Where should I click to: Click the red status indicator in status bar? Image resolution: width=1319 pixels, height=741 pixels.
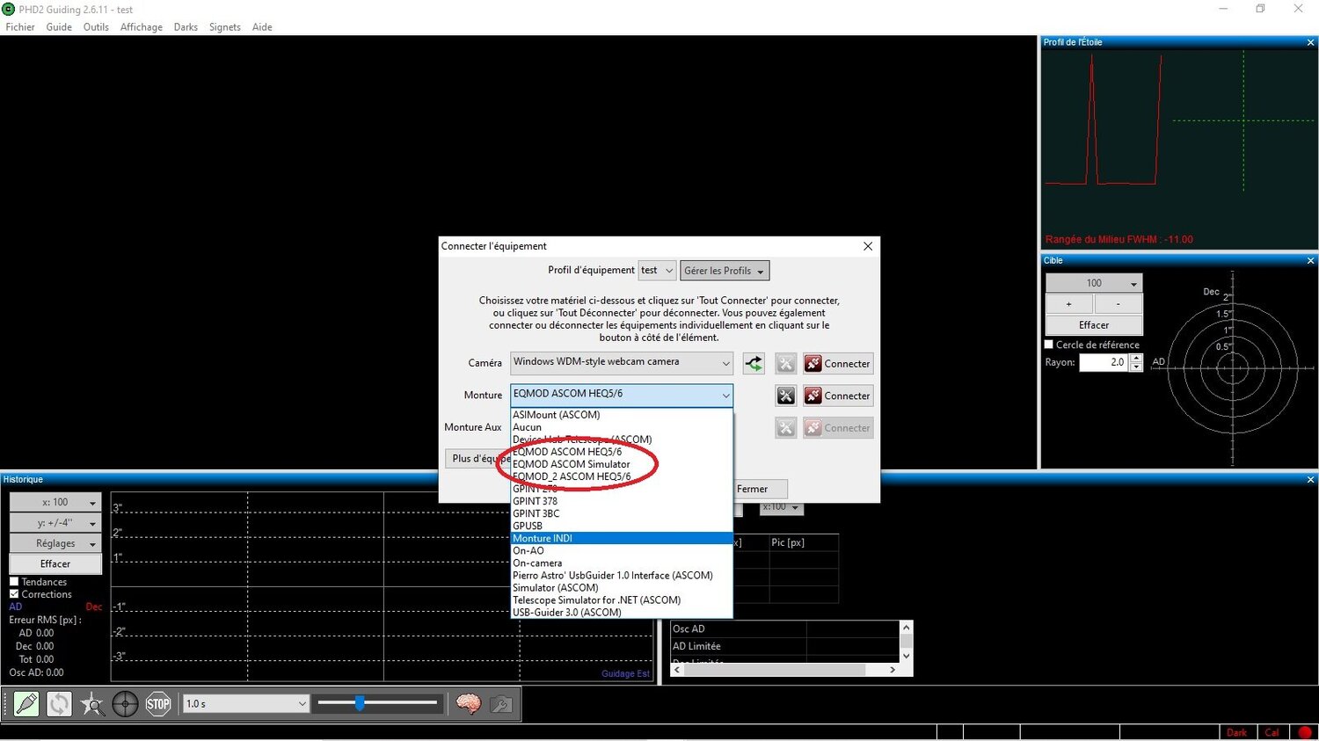pos(1305,732)
